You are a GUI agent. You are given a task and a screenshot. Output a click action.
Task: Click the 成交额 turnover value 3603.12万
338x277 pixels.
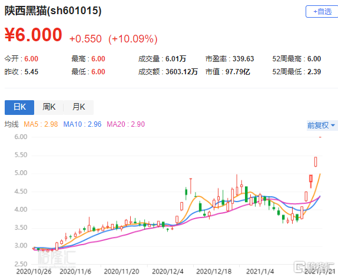pos(181,72)
